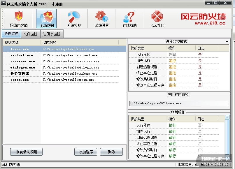The height and width of the screenshot is (169, 235).
Task: Change 放行 action for 修改系统时间 interception
Action: tap(172, 150)
